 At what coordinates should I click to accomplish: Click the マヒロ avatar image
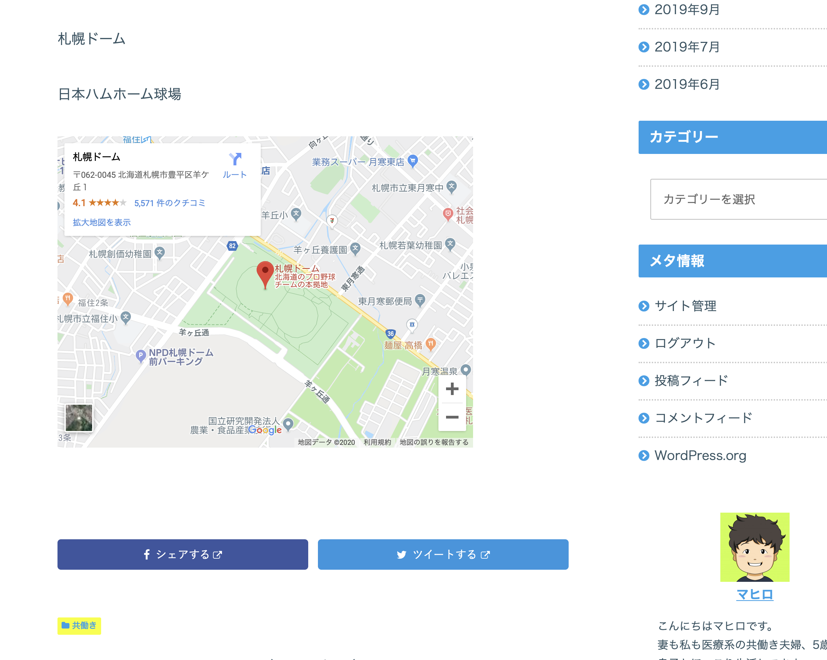pyautogui.click(x=755, y=547)
